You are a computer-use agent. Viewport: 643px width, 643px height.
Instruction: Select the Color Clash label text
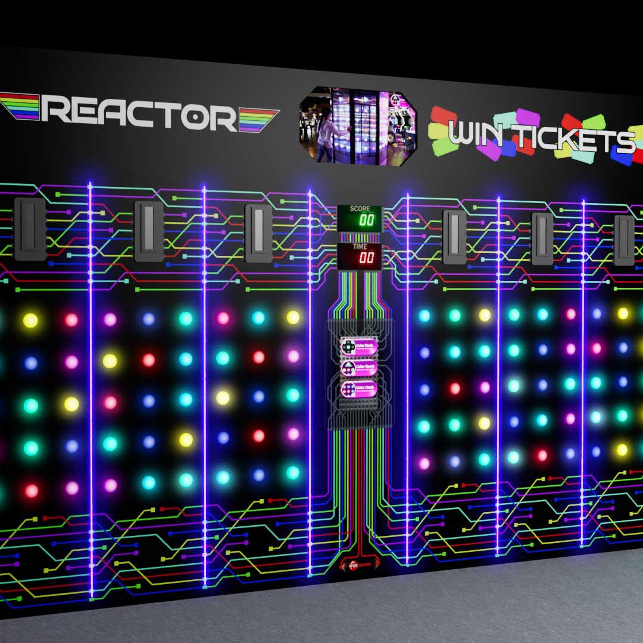click(x=366, y=387)
